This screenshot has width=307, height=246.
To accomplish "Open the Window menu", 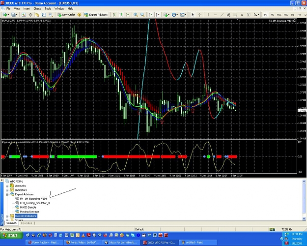I will coord(59,9).
